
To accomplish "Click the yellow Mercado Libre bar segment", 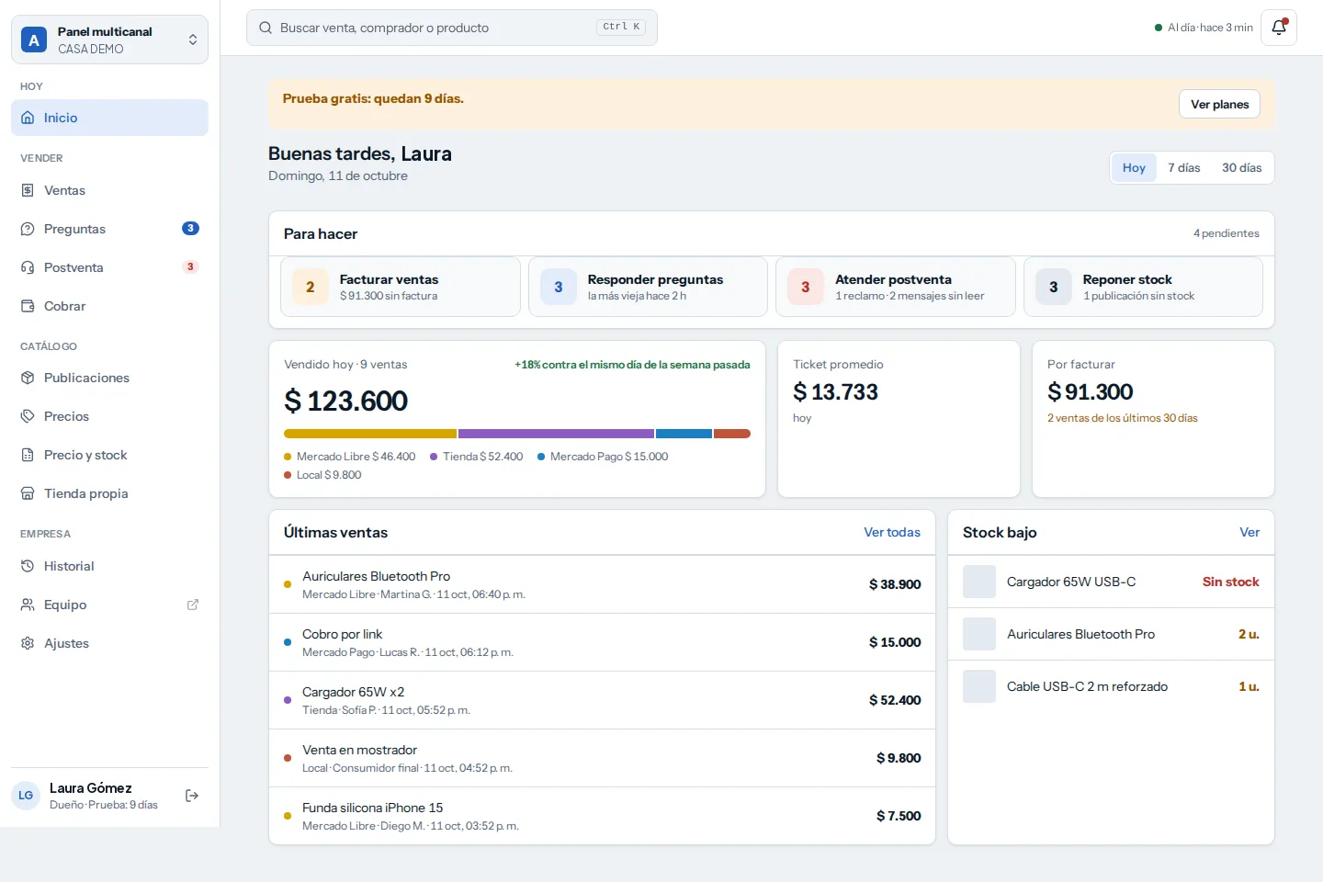I will coord(370,434).
